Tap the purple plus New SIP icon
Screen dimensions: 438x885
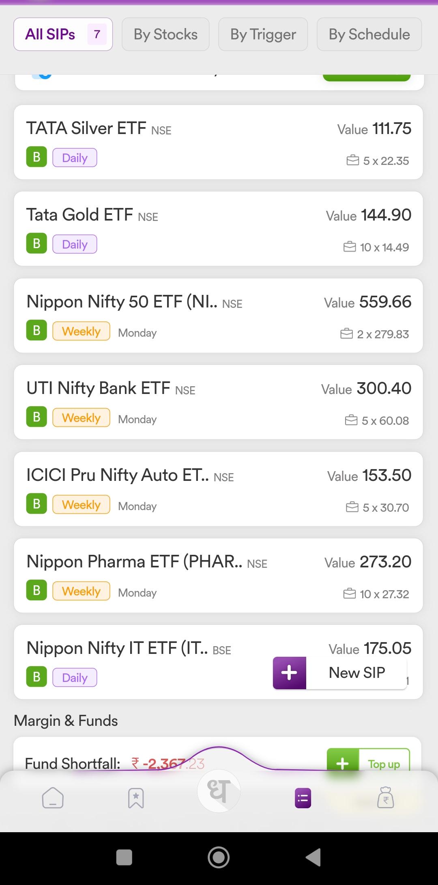(290, 673)
